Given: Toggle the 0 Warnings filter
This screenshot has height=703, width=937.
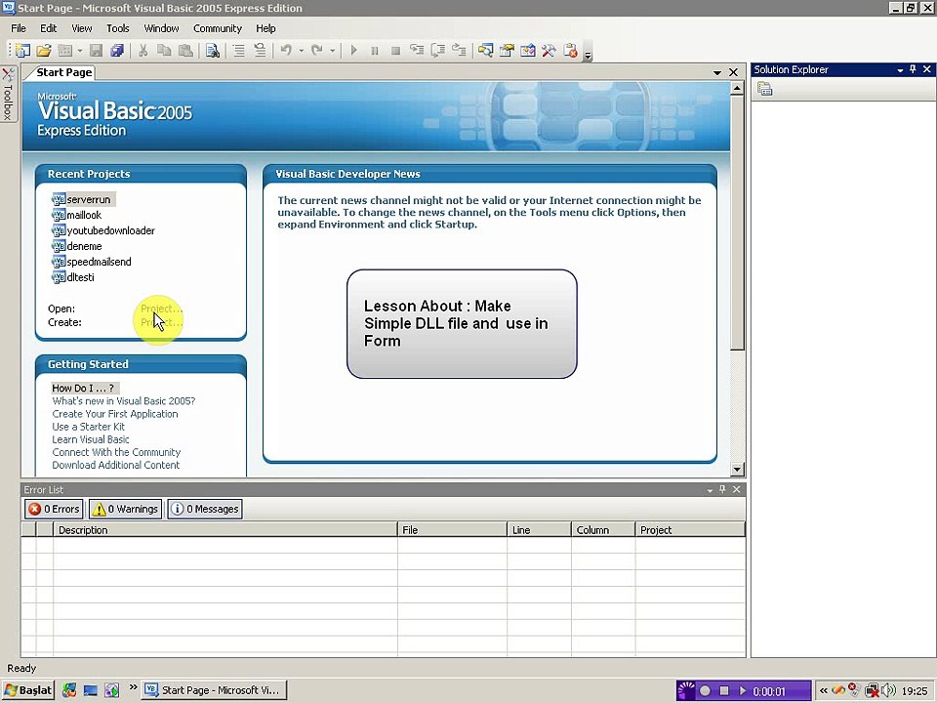Looking at the screenshot, I should pos(126,509).
